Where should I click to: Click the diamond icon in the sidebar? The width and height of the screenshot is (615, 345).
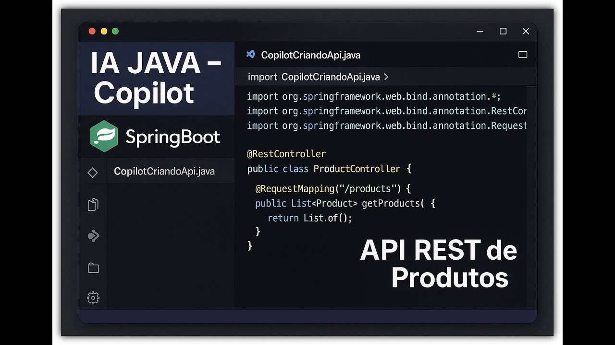pyautogui.click(x=93, y=172)
